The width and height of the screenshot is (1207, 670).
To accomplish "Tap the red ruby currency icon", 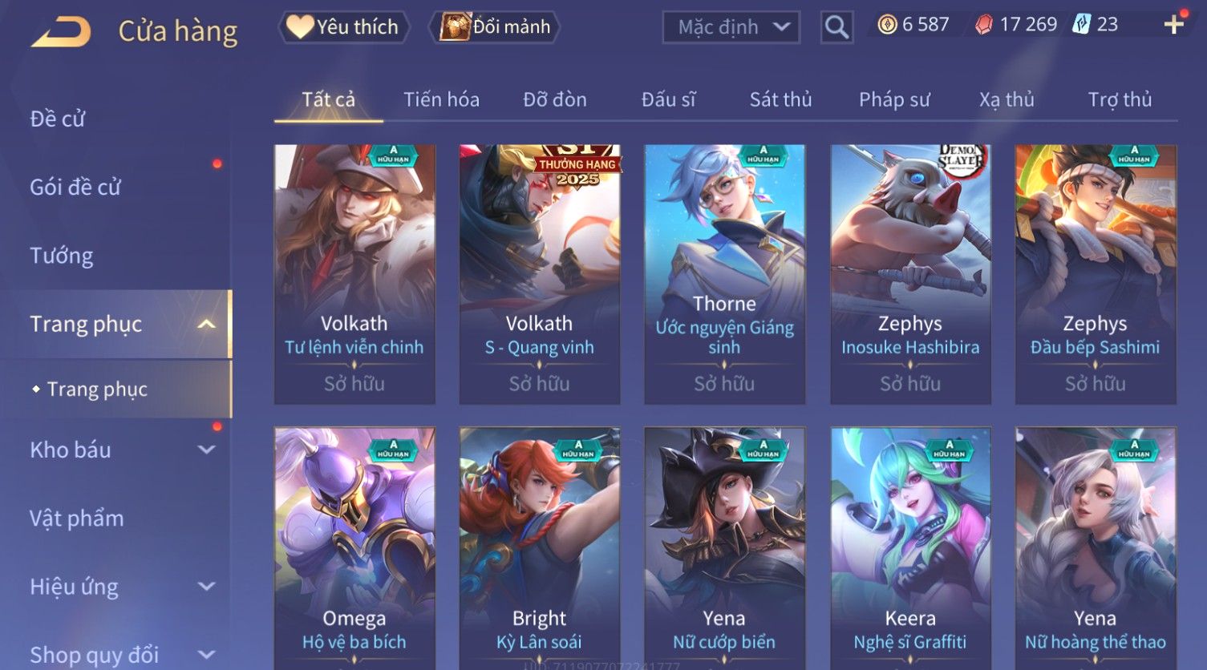I will coord(984,25).
